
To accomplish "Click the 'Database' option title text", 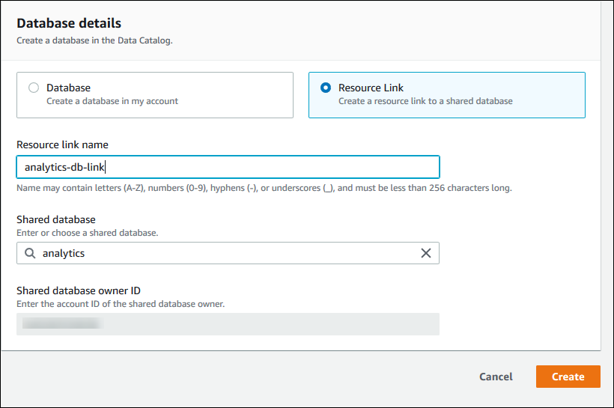I will 68,88.
